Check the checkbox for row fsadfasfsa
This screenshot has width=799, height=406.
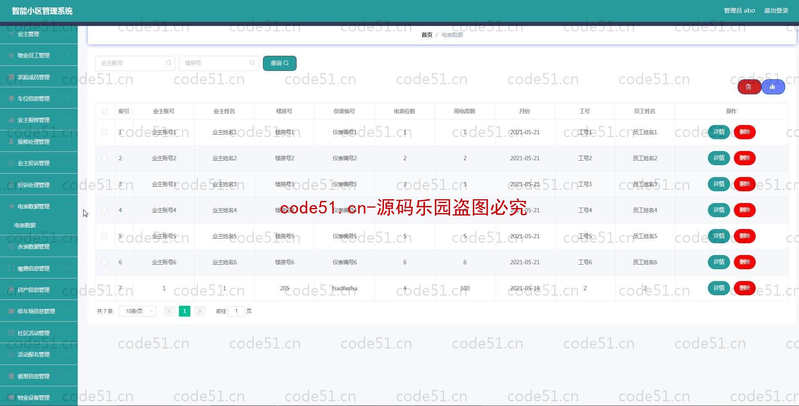(x=105, y=289)
